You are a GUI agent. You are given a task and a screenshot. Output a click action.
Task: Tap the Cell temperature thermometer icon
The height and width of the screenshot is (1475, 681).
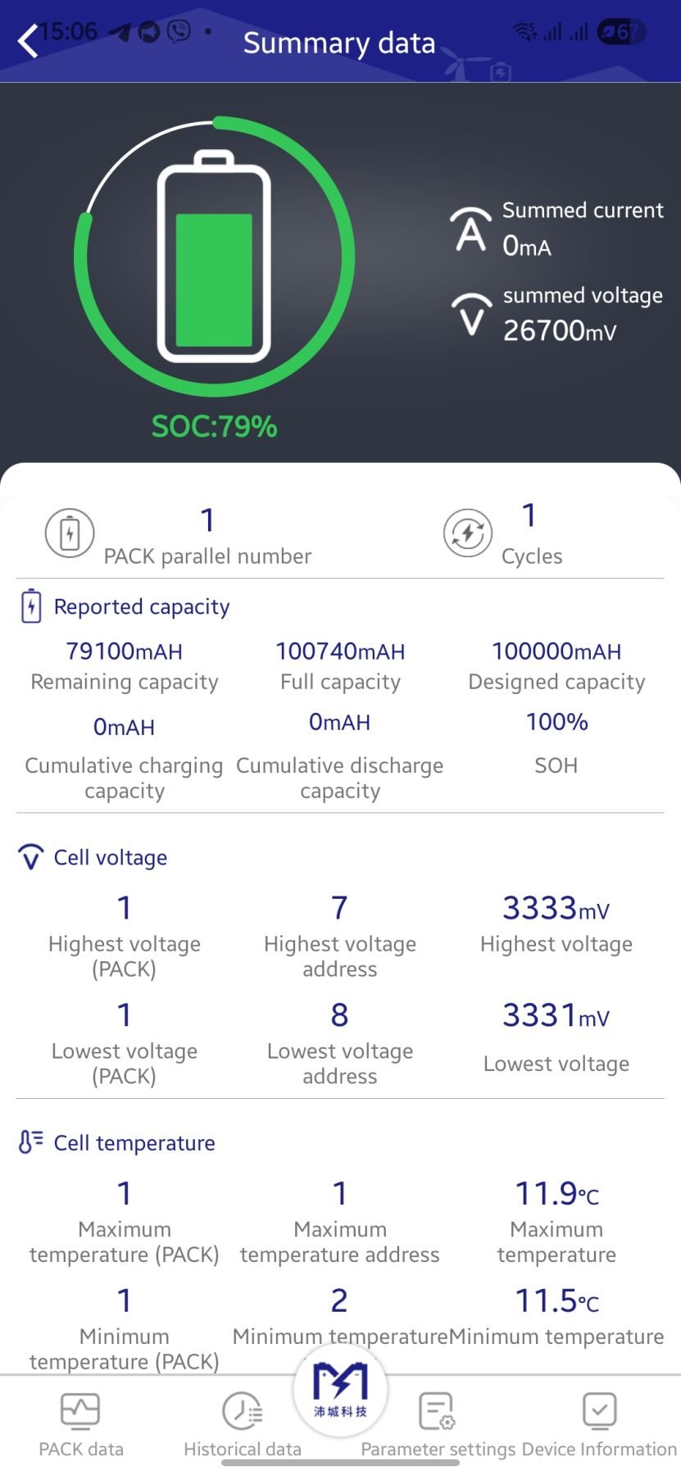(x=31, y=1142)
